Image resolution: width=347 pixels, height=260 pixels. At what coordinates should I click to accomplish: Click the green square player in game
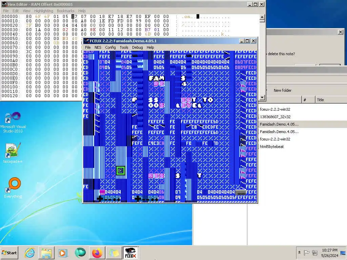(x=121, y=171)
